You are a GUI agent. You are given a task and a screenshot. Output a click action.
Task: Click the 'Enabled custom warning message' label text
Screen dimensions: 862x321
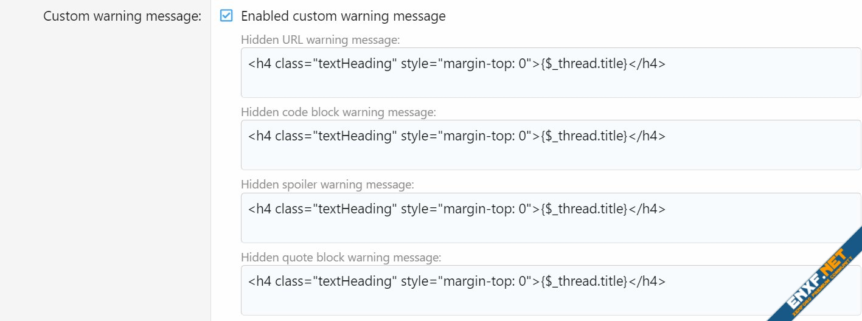coord(343,16)
